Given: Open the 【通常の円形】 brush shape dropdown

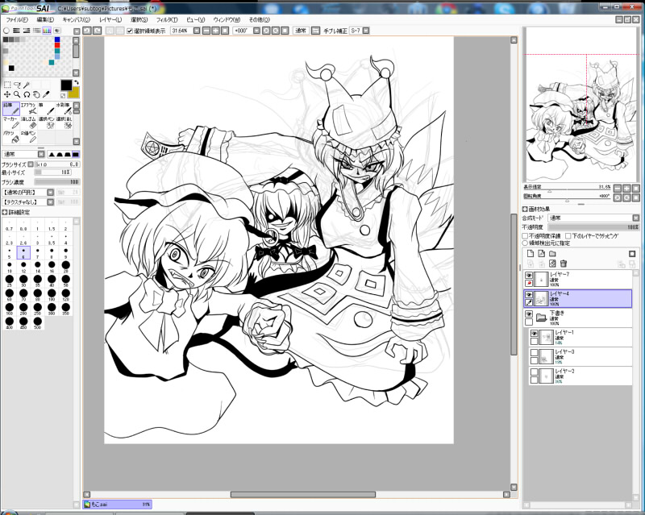Looking at the screenshot, I should pos(50,193).
